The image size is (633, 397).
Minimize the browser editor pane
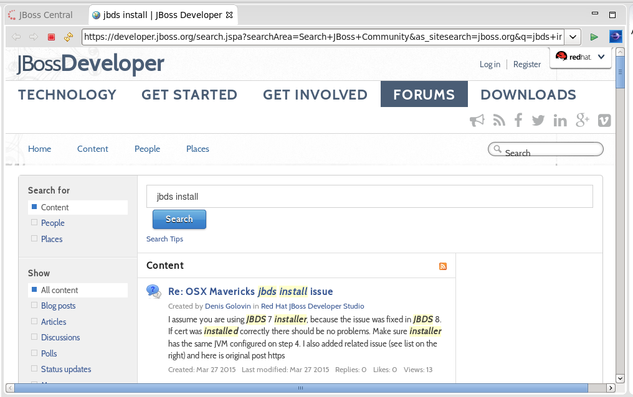(594, 14)
